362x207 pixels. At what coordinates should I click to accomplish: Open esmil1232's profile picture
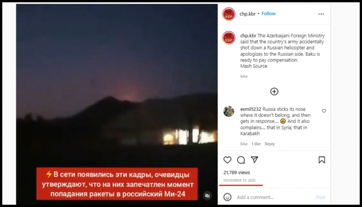[229, 111]
